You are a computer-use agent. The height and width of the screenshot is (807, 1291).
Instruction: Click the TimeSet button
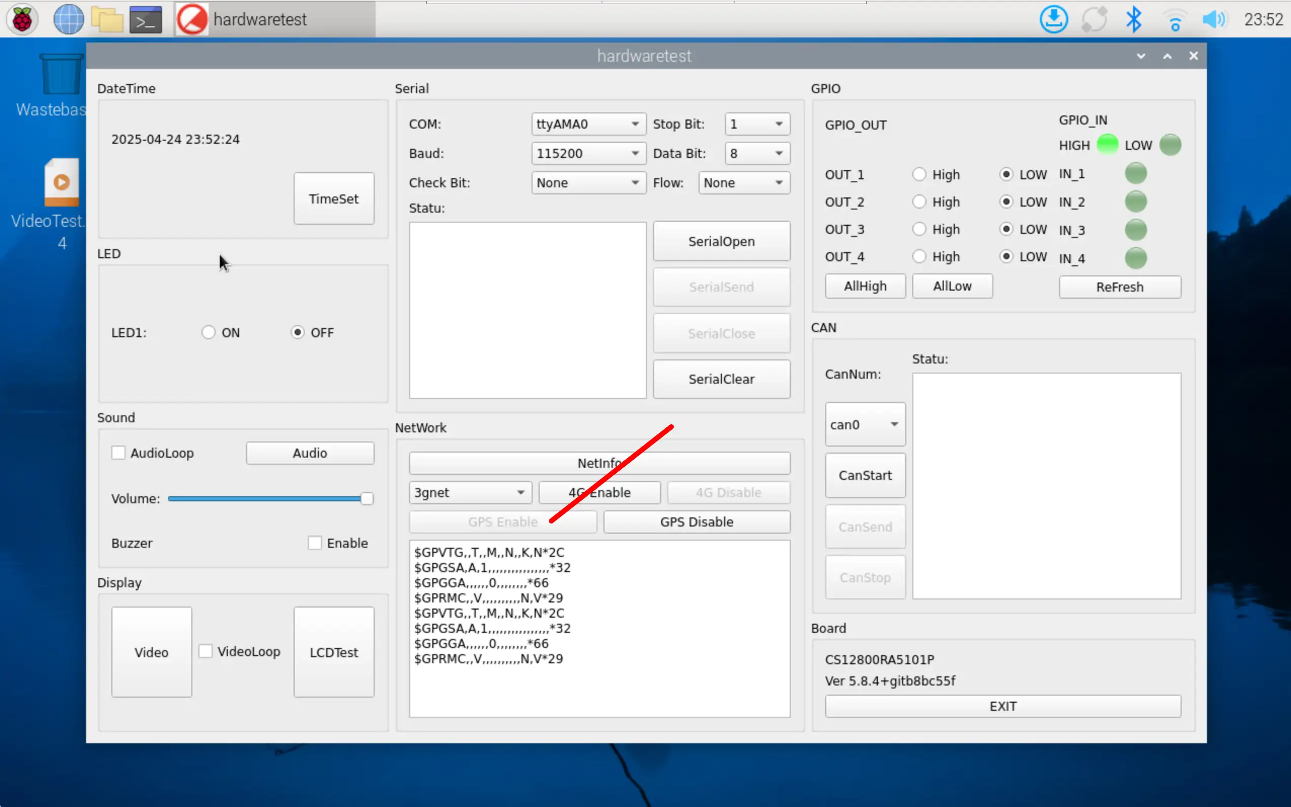pyautogui.click(x=334, y=198)
